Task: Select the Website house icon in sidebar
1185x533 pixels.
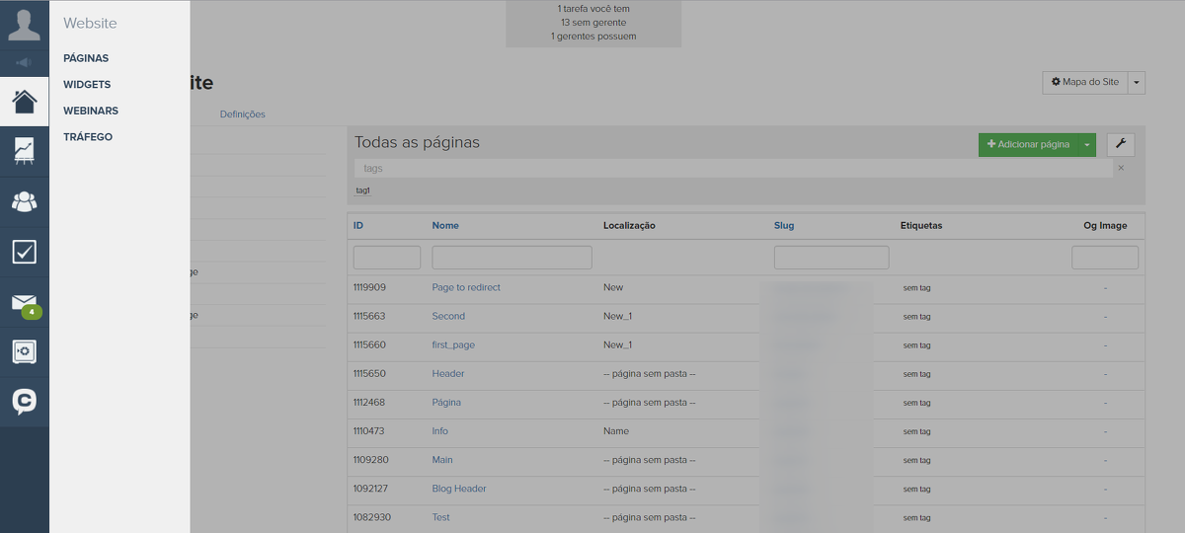Action: (x=24, y=101)
